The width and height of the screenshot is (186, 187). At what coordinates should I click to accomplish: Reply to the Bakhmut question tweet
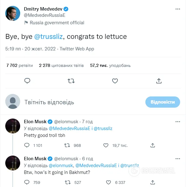27,182
